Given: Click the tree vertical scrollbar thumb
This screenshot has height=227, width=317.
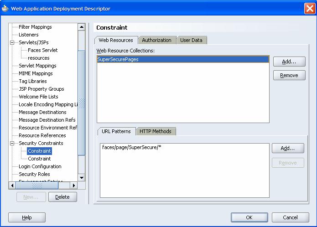Looking at the screenshot, I should tap(82, 103).
